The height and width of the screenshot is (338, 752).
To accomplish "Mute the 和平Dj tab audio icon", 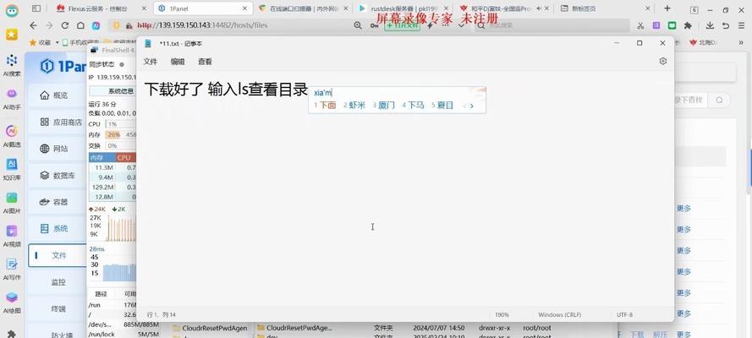I will [x=538, y=8].
